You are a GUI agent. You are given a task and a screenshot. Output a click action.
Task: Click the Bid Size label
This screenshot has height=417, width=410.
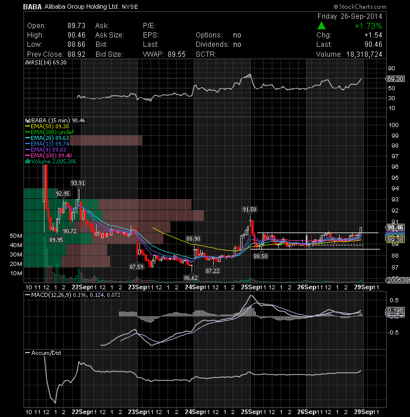click(109, 54)
